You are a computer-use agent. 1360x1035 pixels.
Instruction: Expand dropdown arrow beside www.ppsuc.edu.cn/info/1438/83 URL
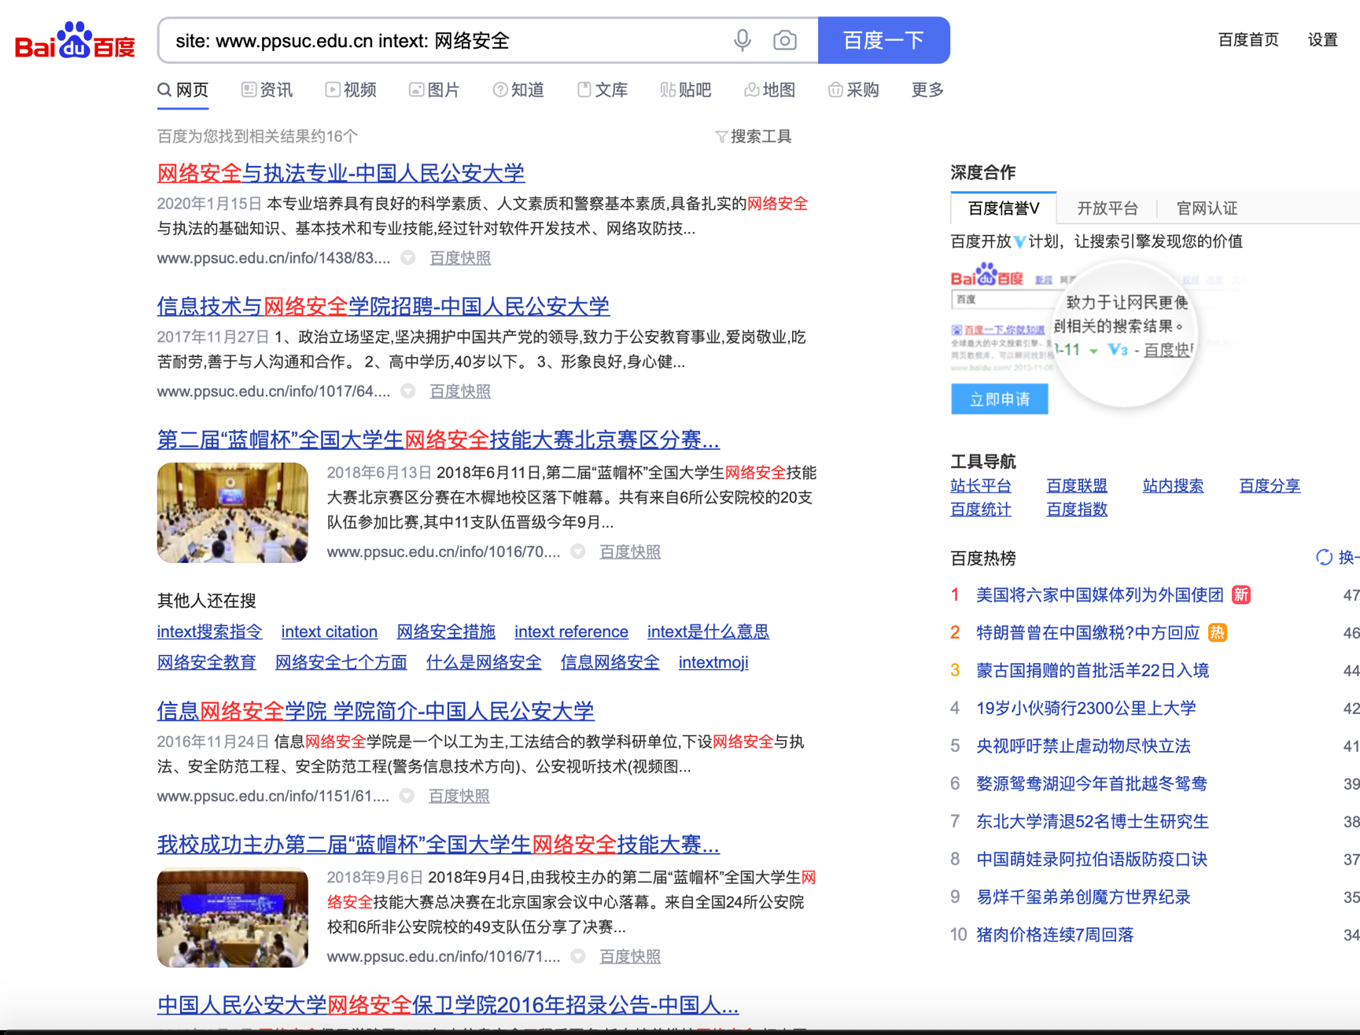click(x=407, y=257)
